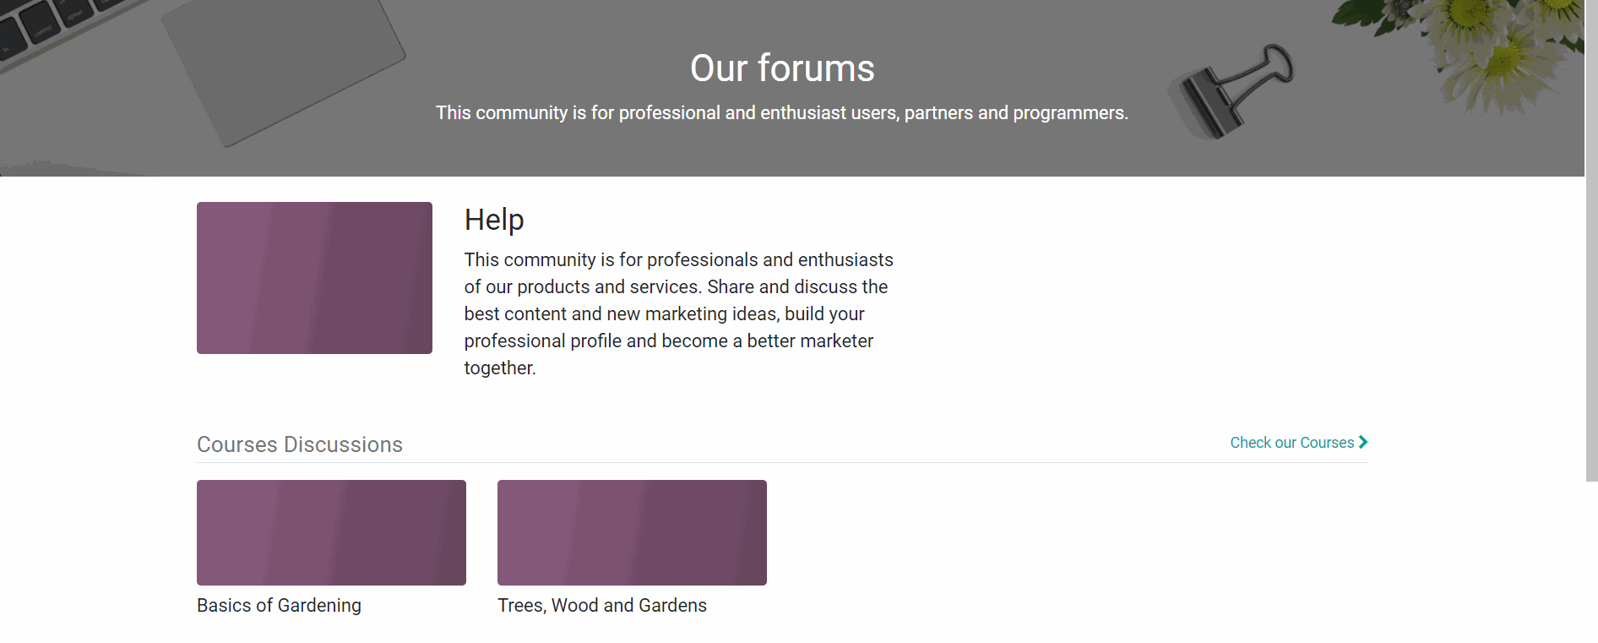Select the Trees, Wood and Gardens title
1598x643 pixels.
[601, 605]
